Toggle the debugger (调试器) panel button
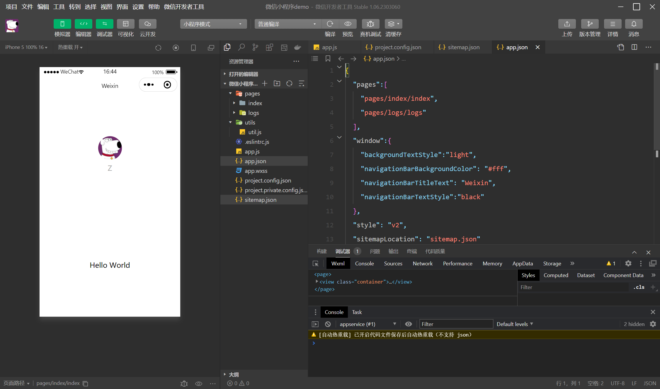The height and width of the screenshot is (389, 660). [104, 24]
